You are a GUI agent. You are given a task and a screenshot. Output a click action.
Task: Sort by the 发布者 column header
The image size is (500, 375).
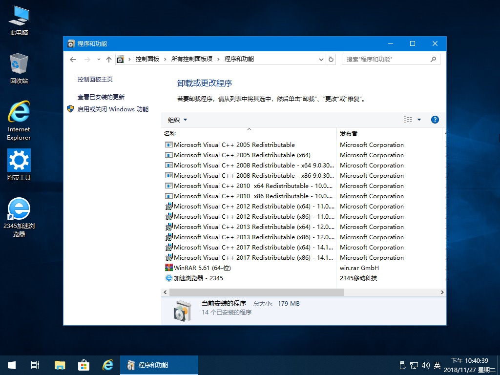[390, 133]
